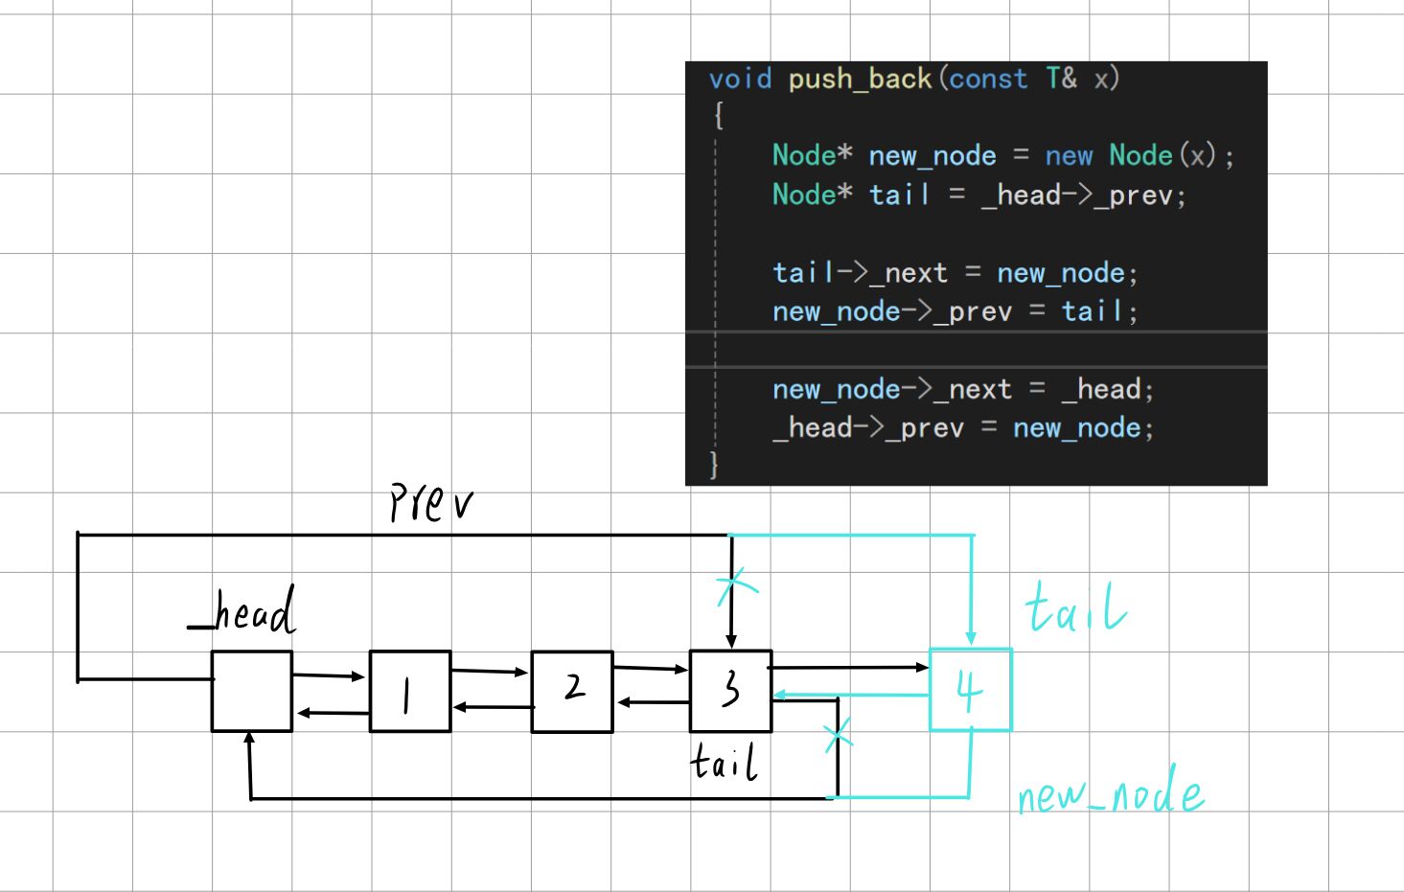Image resolution: width=1404 pixels, height=892 pixels.
Task: Click the 'void push_back(const T& x)' code line
Action: point(914,79)
